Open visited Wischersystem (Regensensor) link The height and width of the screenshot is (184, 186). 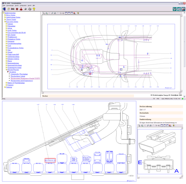coord(25,79)
